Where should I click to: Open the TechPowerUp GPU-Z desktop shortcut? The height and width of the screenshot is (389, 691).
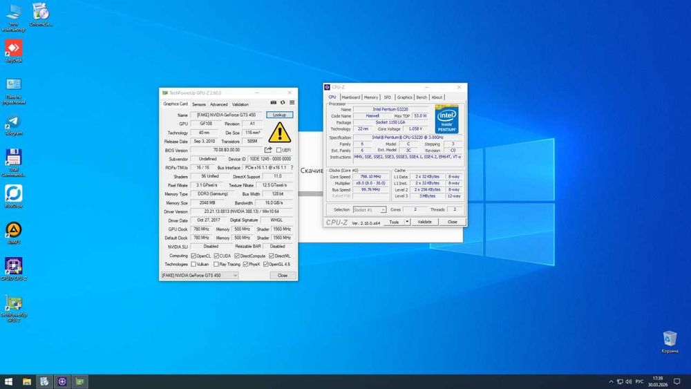click(x=13, y=308)
